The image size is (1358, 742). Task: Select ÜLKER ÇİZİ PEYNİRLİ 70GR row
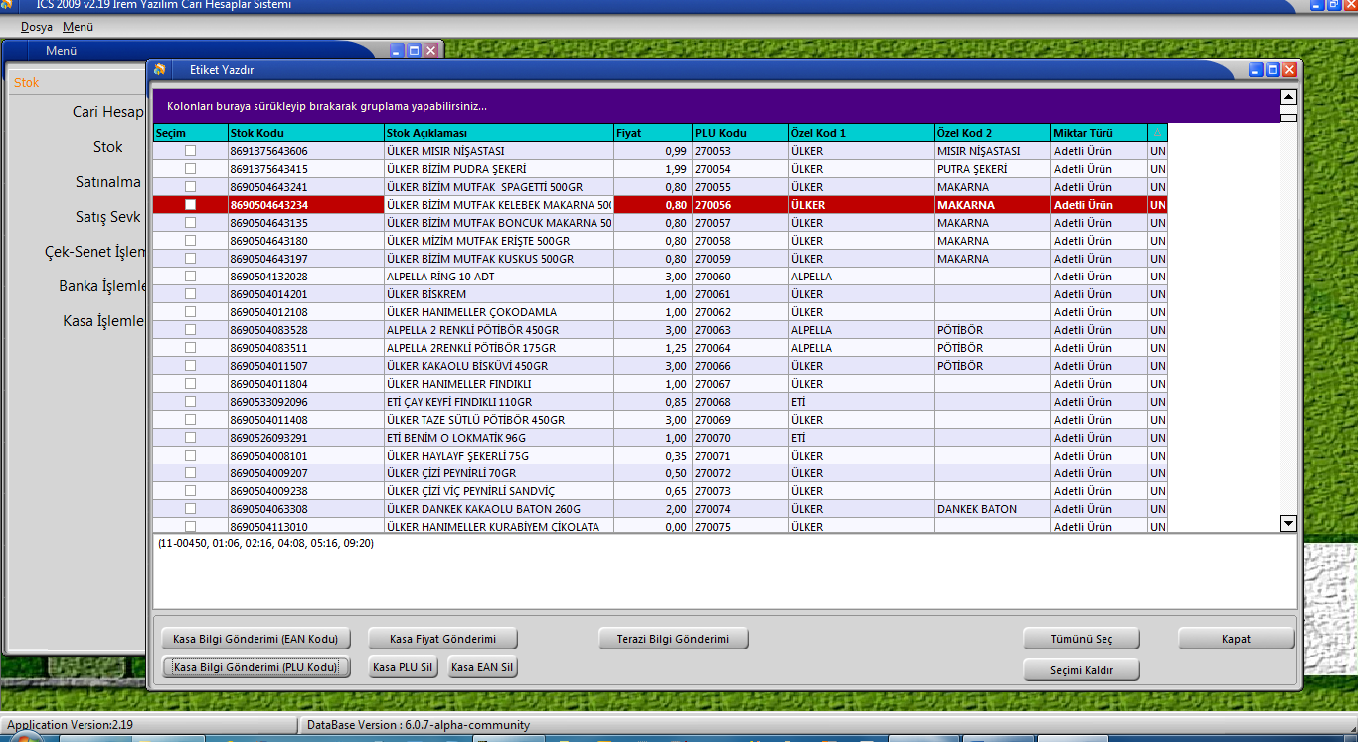tap(660, 473)
